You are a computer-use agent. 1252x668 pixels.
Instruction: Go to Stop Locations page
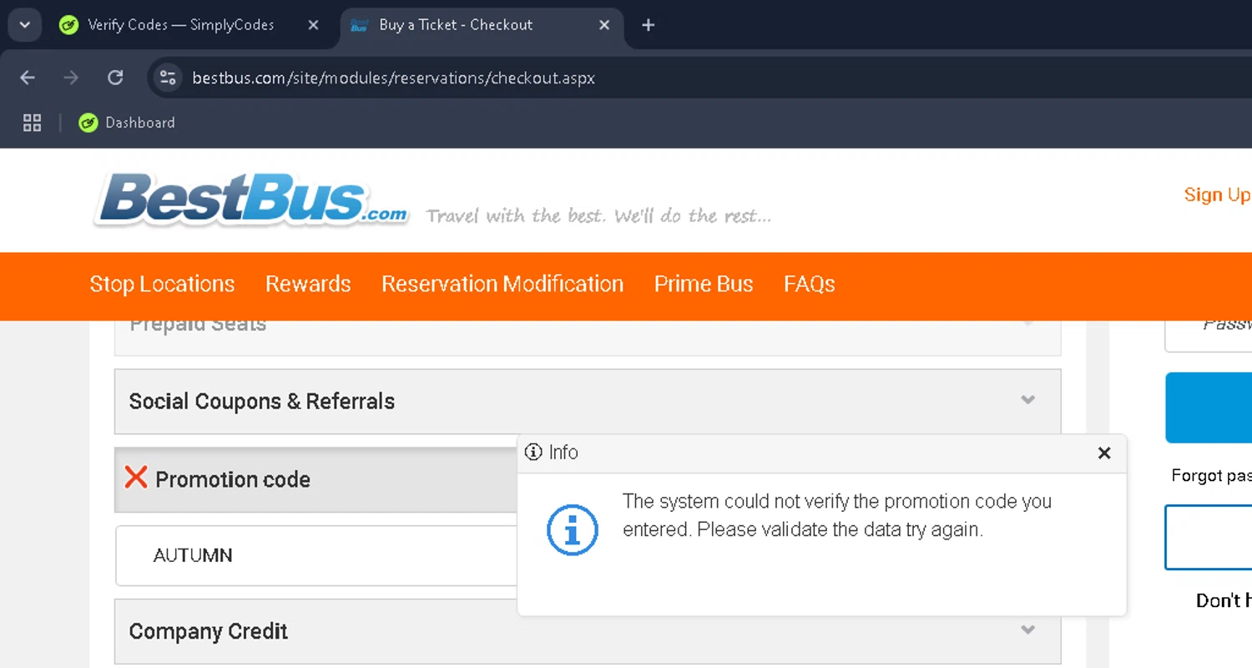162,284
